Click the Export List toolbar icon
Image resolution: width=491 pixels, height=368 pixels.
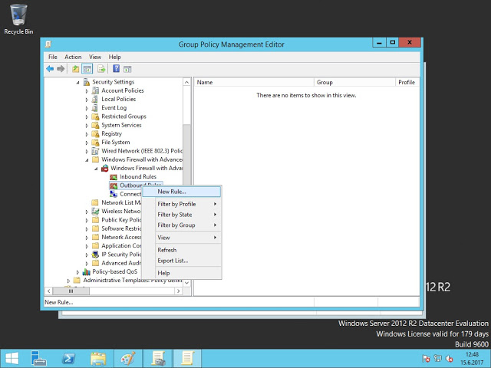click(101, 69)
